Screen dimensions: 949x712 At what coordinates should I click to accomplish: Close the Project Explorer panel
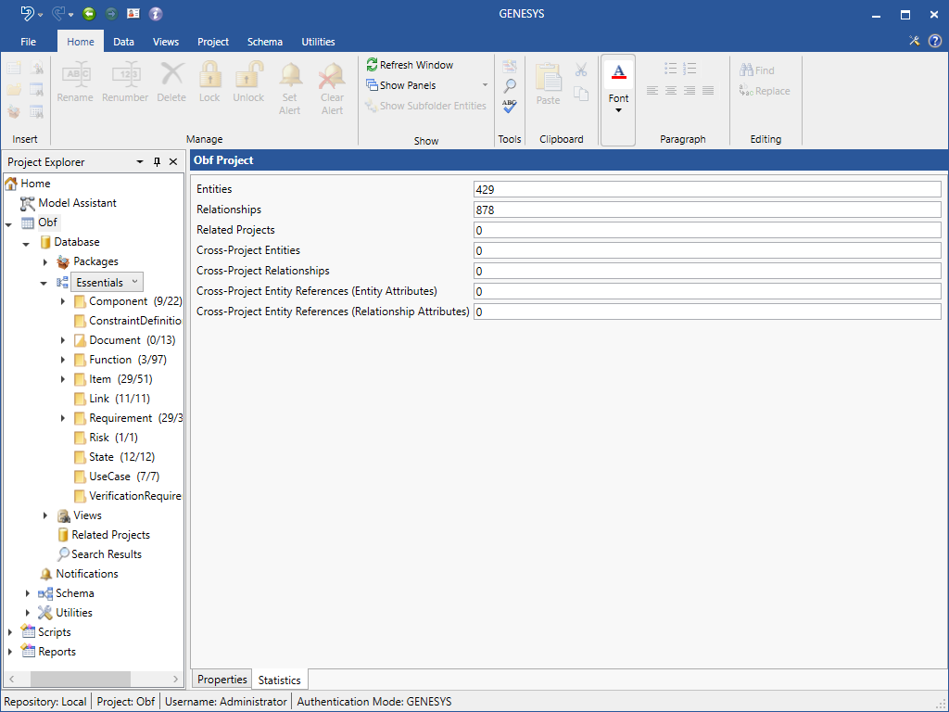173,162
